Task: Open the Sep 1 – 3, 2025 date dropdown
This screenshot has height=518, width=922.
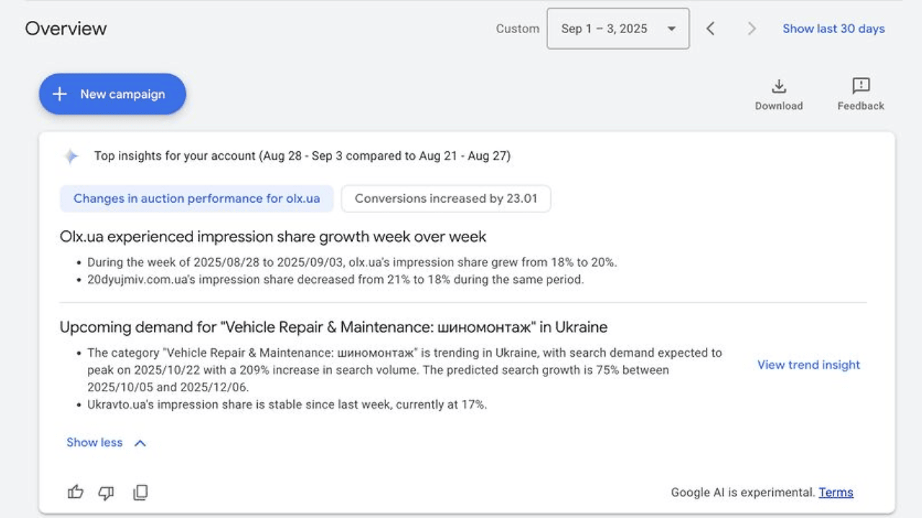Action: pyautogui.click(x=618, y=29)
